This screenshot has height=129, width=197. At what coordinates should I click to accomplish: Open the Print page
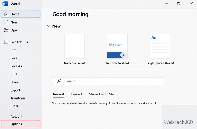click(x=14, y=74)
